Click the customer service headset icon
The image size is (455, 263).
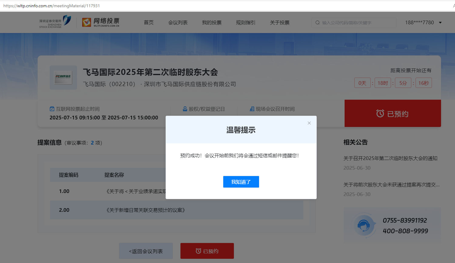[364, 225]
